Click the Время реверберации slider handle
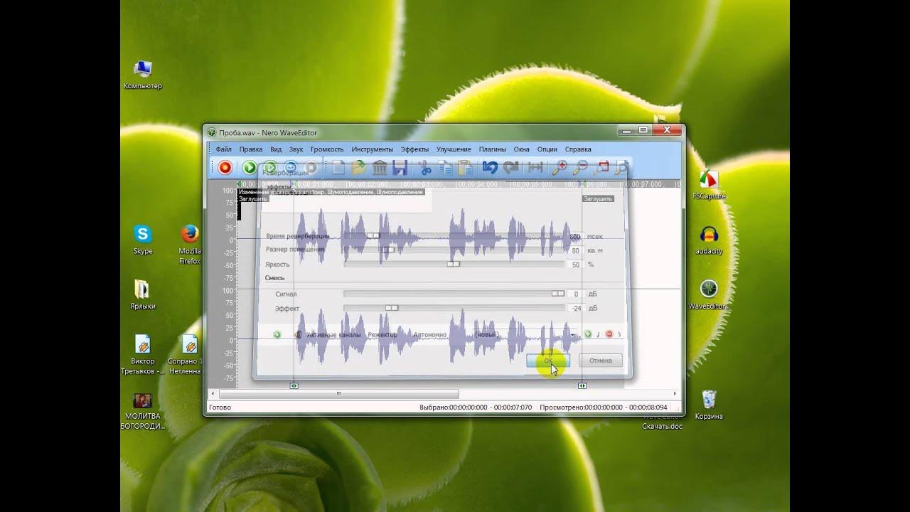This screenshot has height=512, width=910. click(373, 236)
